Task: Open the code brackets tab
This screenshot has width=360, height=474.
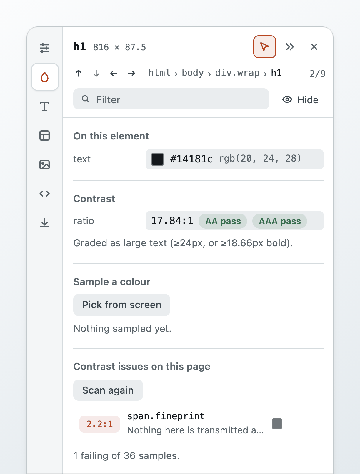Action: click(45, 194)
